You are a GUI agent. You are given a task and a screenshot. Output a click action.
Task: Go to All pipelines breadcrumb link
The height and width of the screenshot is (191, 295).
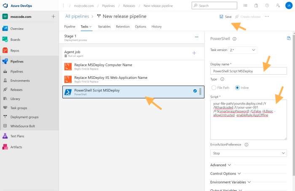point(78,16)
